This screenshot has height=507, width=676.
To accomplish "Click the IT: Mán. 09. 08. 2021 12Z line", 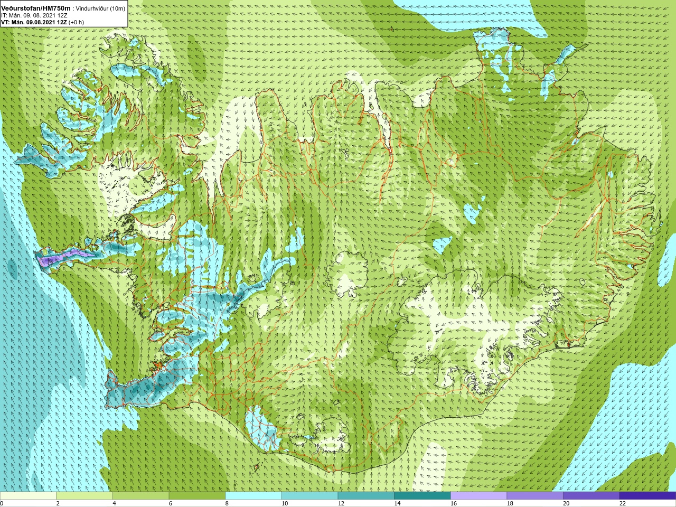I will (34, 15).
